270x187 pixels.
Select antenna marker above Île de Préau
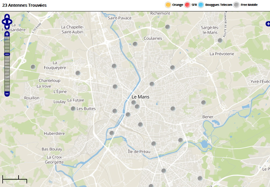[154, 144]
